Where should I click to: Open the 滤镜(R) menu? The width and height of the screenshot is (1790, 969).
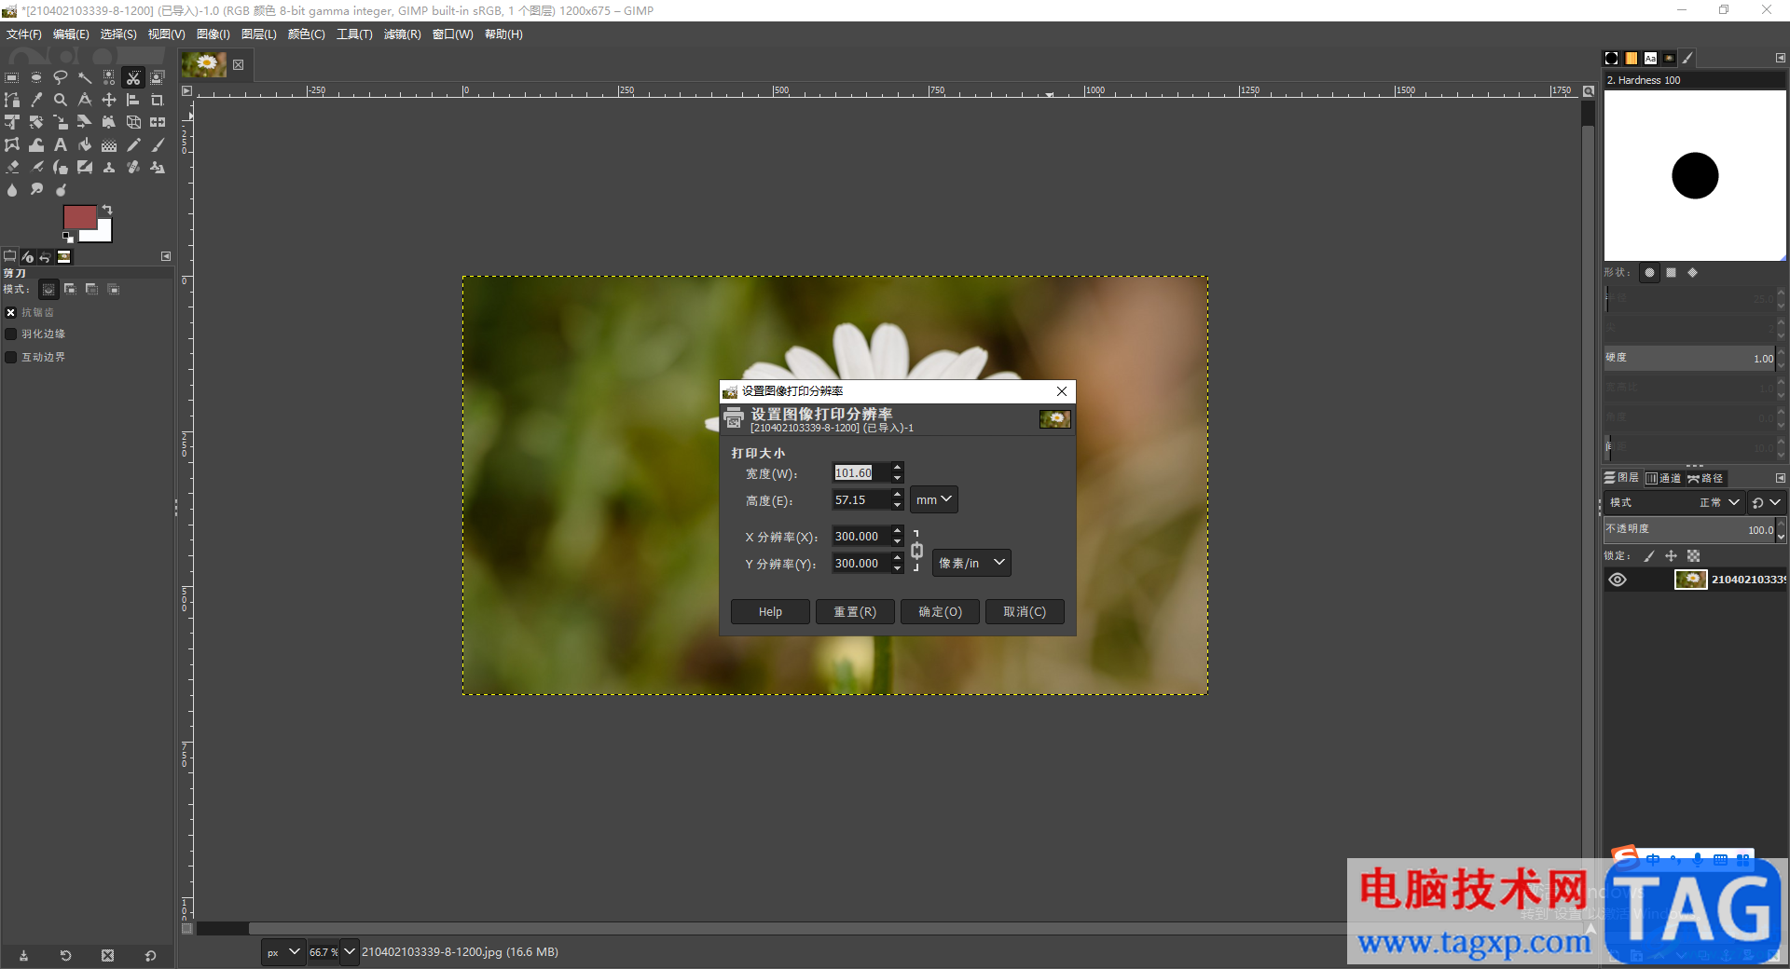[402, 34]
